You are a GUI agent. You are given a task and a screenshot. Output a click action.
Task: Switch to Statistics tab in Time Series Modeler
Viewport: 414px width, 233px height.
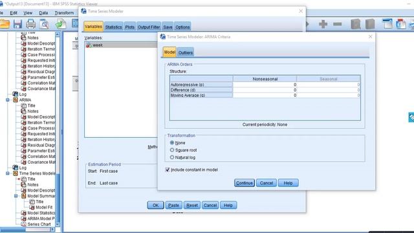point(114,27)
